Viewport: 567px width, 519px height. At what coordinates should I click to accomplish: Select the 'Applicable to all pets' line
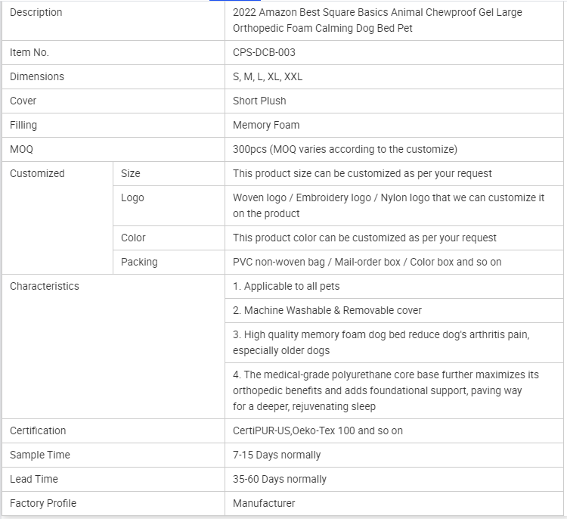tap(287, 287)
